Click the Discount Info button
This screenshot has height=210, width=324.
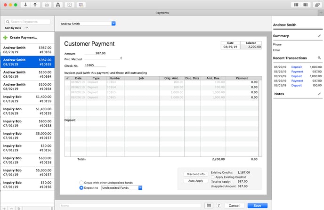tap(195, 174)
